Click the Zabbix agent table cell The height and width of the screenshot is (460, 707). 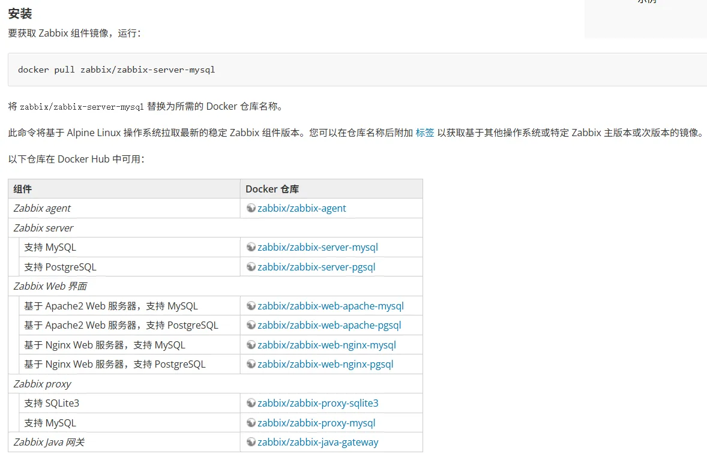click(x=124, y=208)
